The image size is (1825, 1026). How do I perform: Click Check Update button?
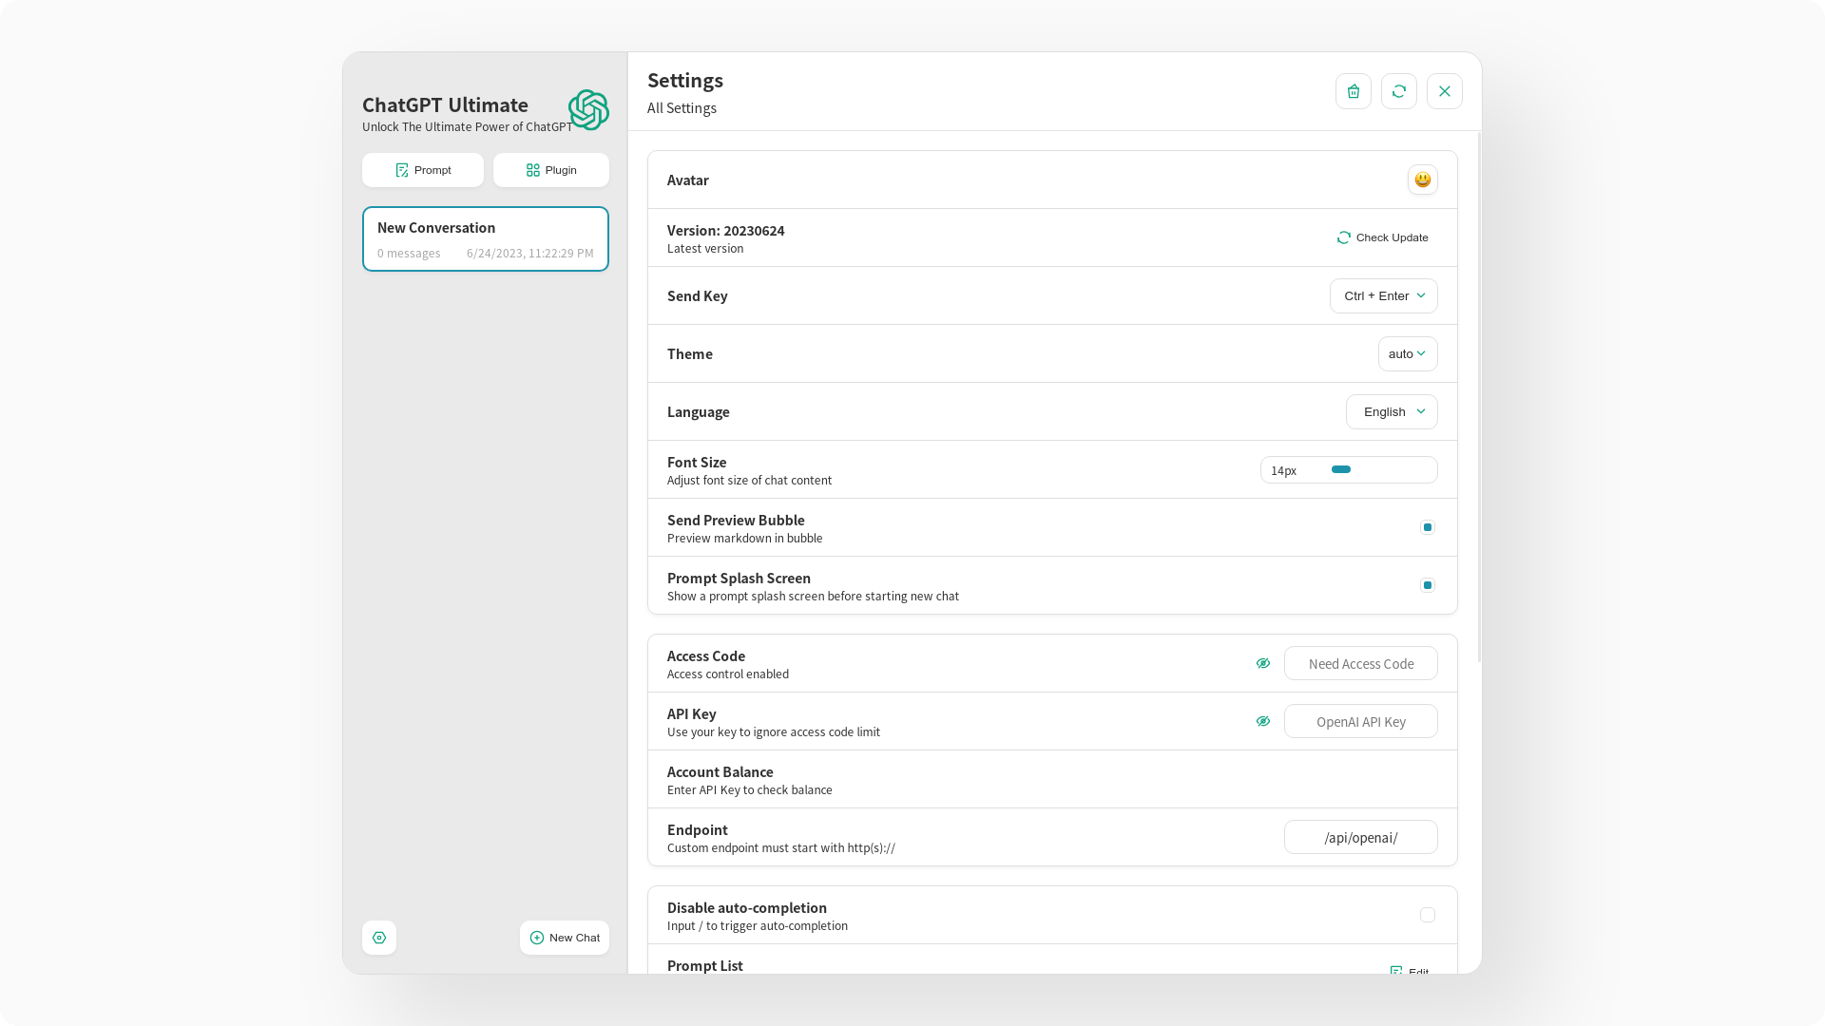click(1383, 237)
